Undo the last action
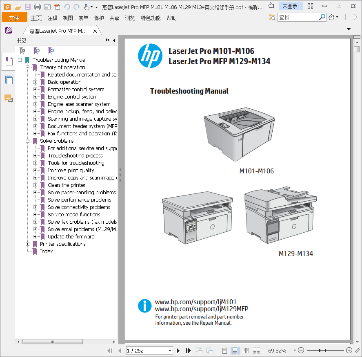The width and height of the screenshot is (362, 357). pos(67,7)
